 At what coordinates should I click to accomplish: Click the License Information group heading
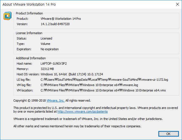pos(29,33)
